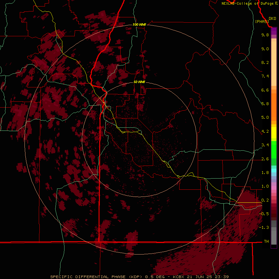Click the 50 NMI range ring label

139,82
